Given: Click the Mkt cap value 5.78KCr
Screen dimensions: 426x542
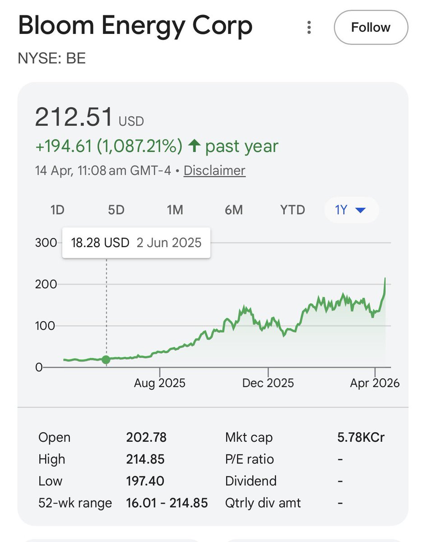Looking at the screenshot, I should point(361,437).
